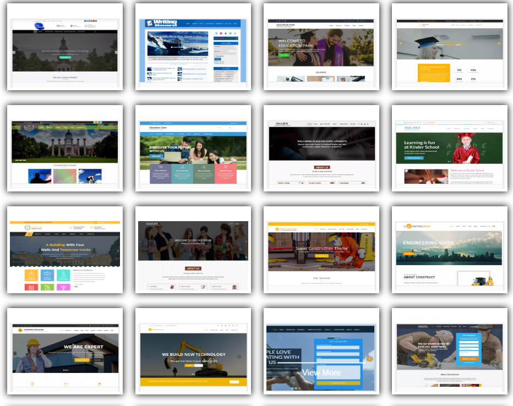Select the 'Welcoming Place for Every Students' theme
Image resolution: width=513 pixels, height=406 pixels.
point(321,148)
